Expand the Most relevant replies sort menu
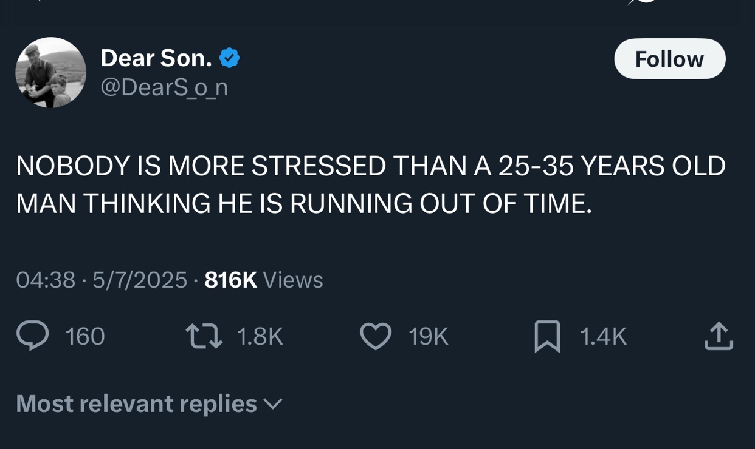This screenshot has width=755, height=449. point(150,403)
